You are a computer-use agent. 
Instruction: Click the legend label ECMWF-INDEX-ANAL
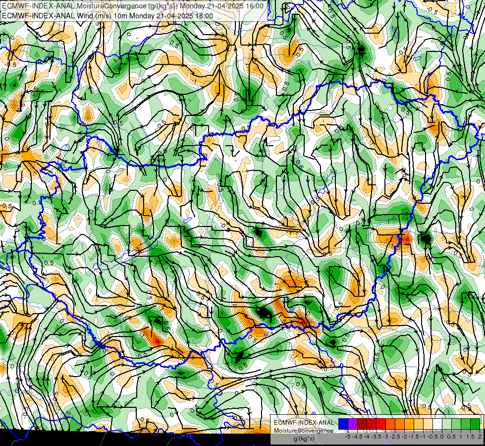[304, 423]
